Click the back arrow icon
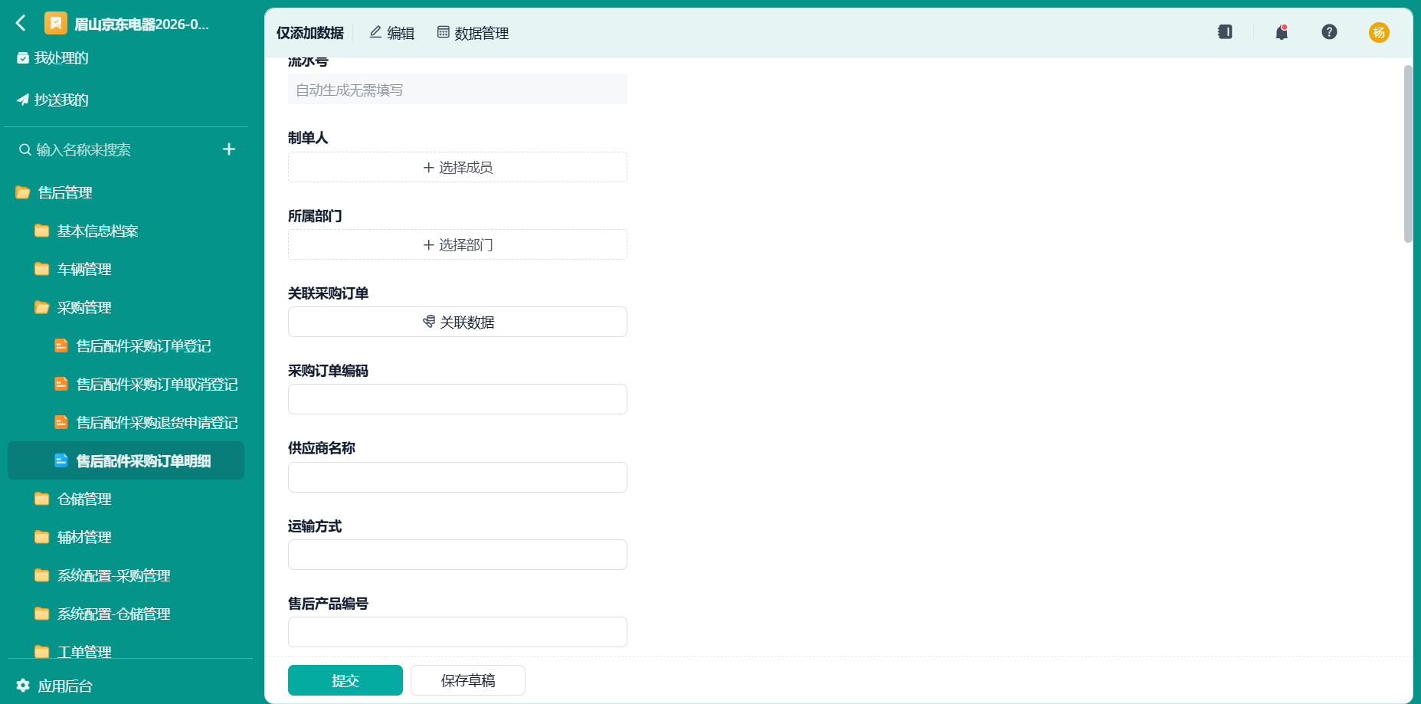This screenshot has height=704, width=1421. point(21,23)
